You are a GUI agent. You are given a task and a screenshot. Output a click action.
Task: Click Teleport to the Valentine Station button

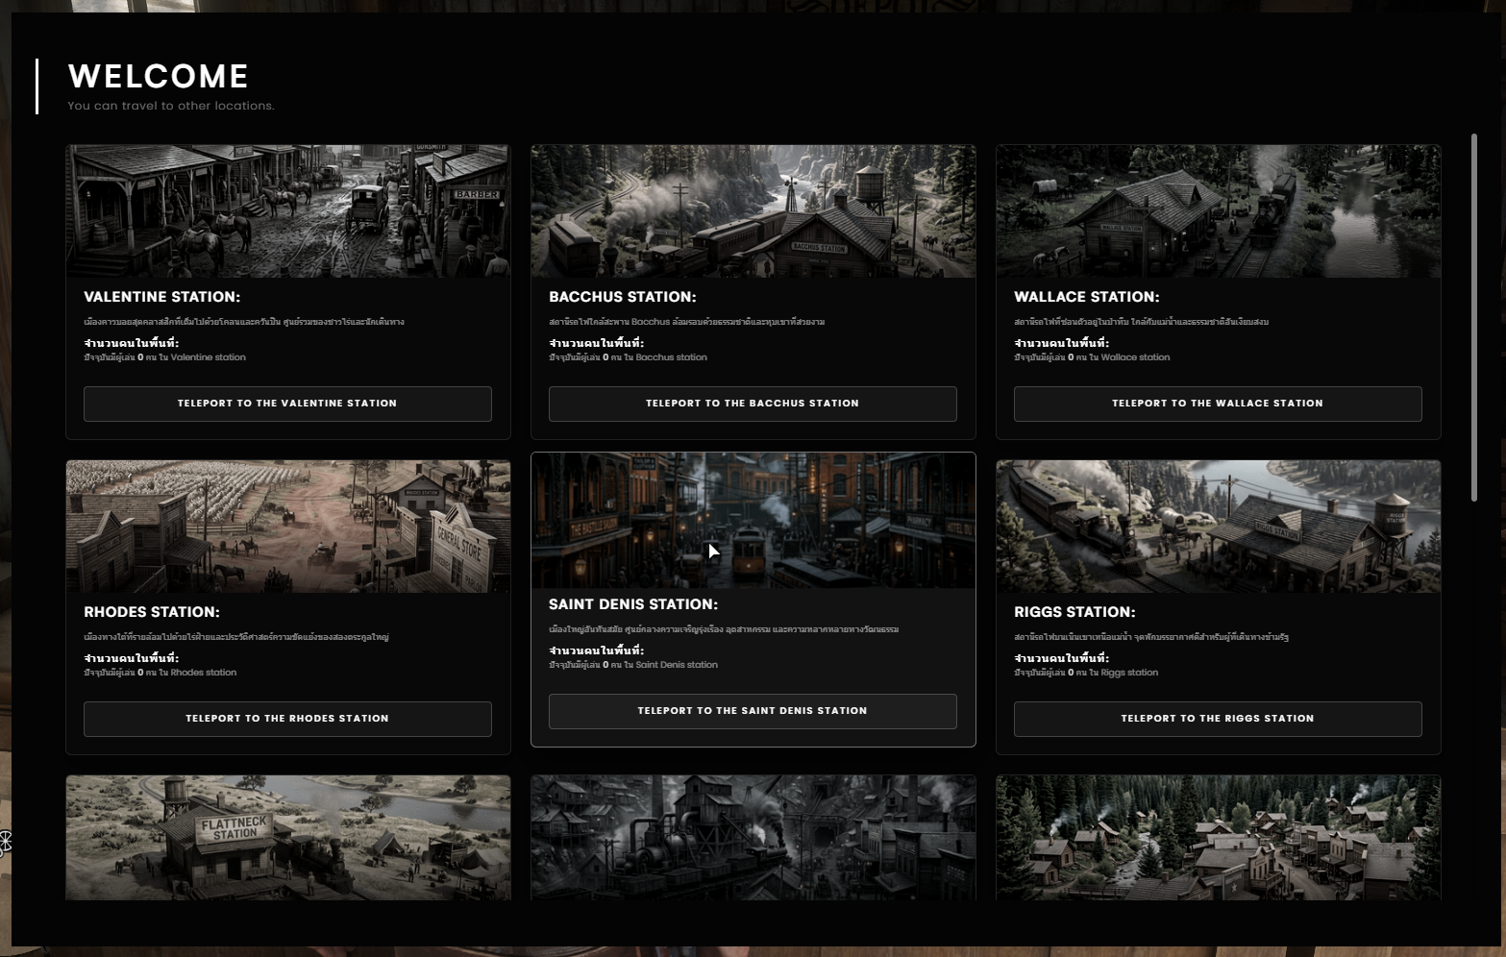(x=287, y=404)
